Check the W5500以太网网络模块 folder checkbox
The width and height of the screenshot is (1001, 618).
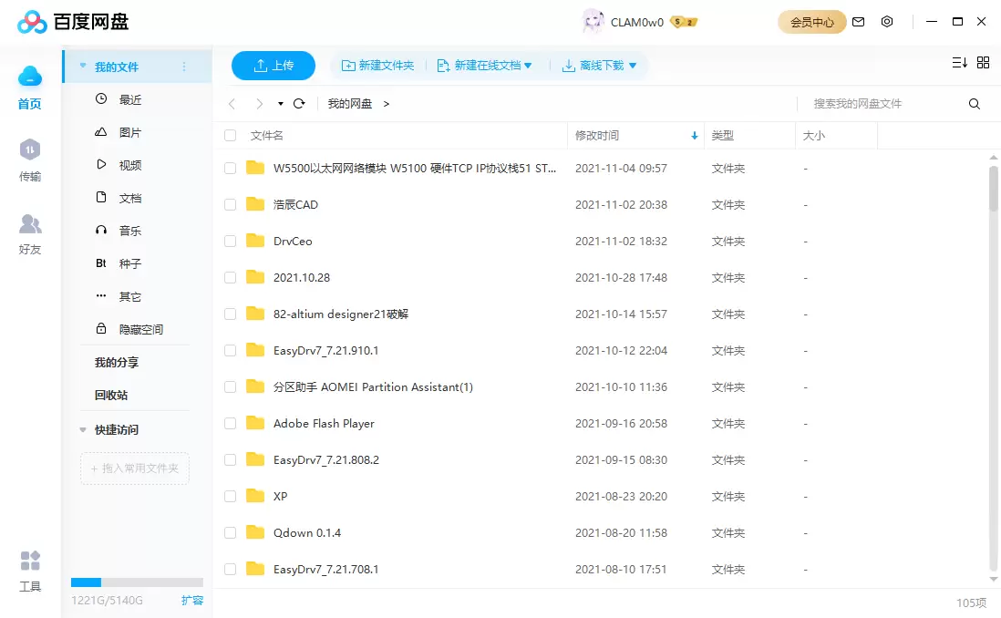click(x=231, y=168)
